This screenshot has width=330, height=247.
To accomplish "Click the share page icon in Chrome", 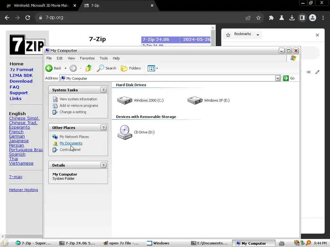I will pyautogui.click(x=248, y=18).
